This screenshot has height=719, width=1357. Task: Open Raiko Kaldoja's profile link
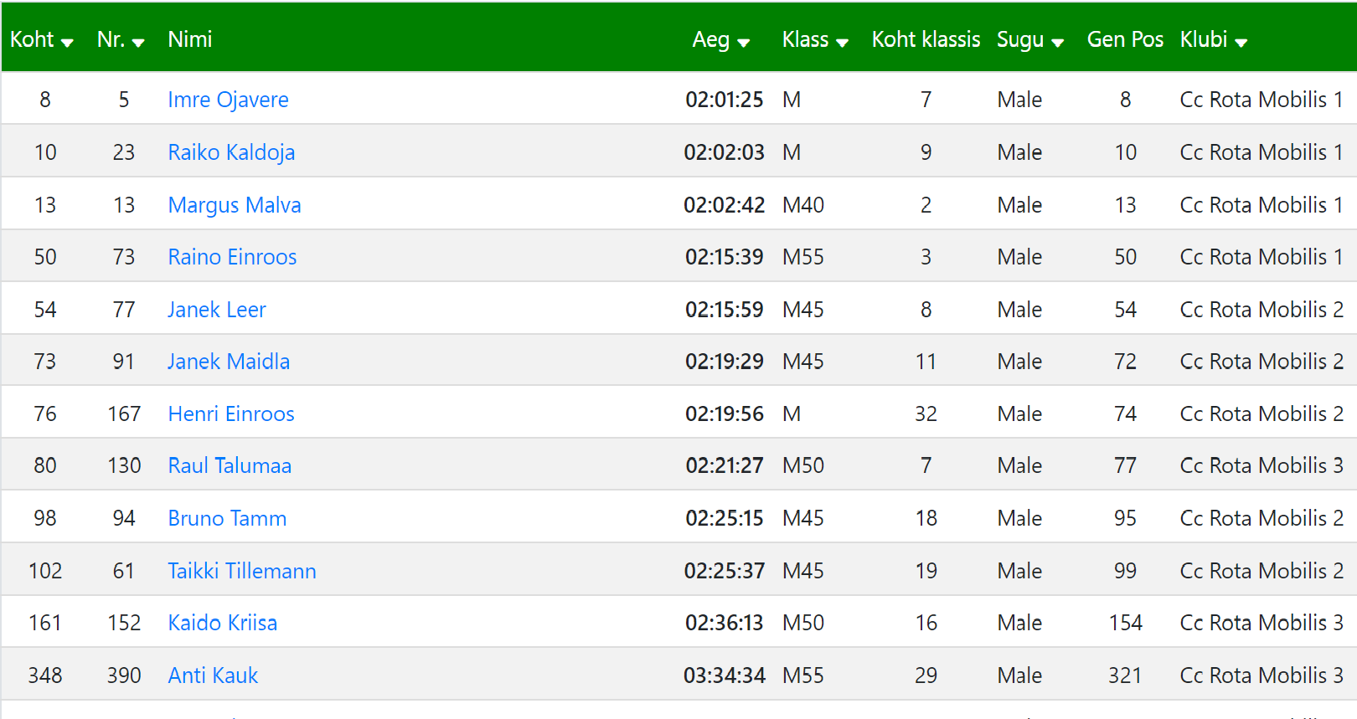[231, 152]
